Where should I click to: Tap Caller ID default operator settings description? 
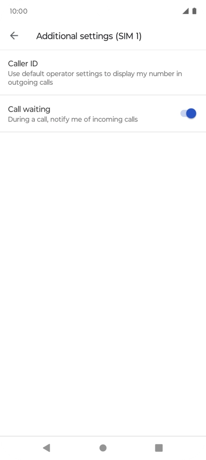pos(95,78)
